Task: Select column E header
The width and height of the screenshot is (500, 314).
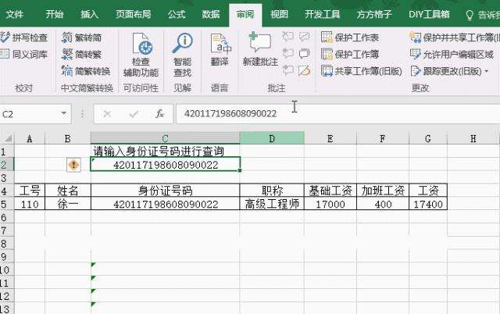Action: 330,139
